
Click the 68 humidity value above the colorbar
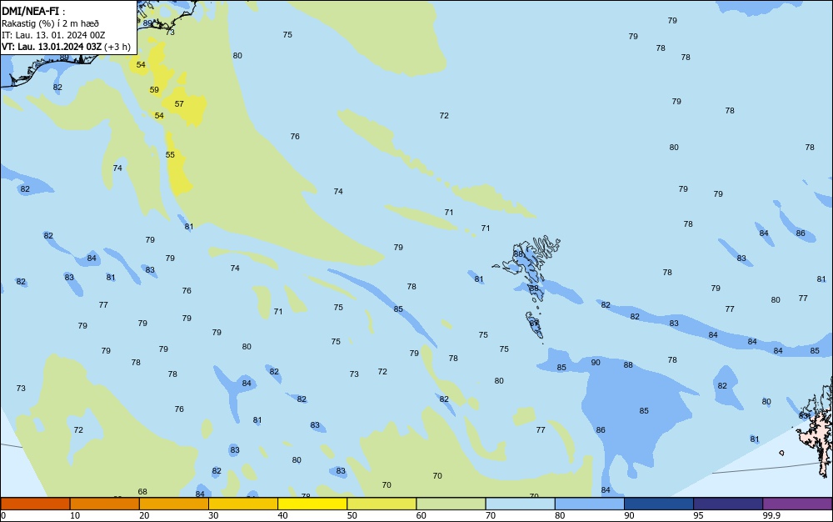pos(142,492)
